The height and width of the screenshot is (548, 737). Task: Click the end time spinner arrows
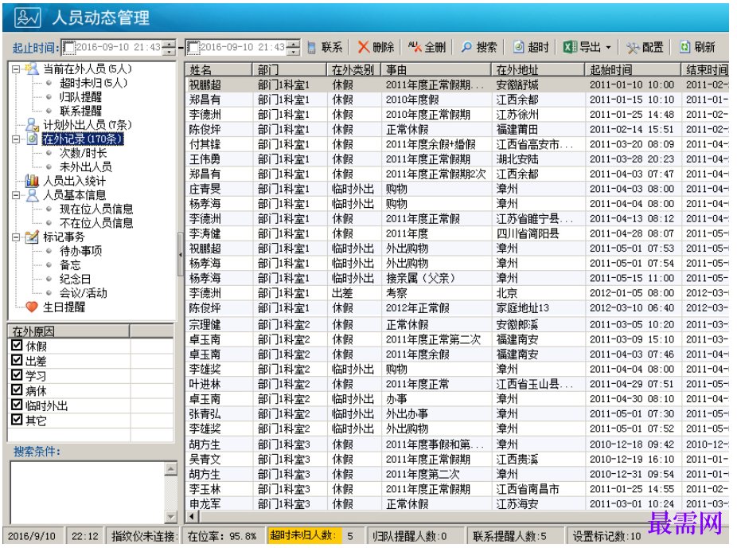click(294, 47)
